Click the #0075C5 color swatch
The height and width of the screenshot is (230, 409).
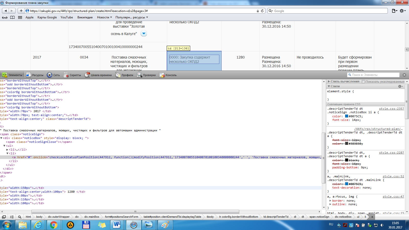coord(347,116)
